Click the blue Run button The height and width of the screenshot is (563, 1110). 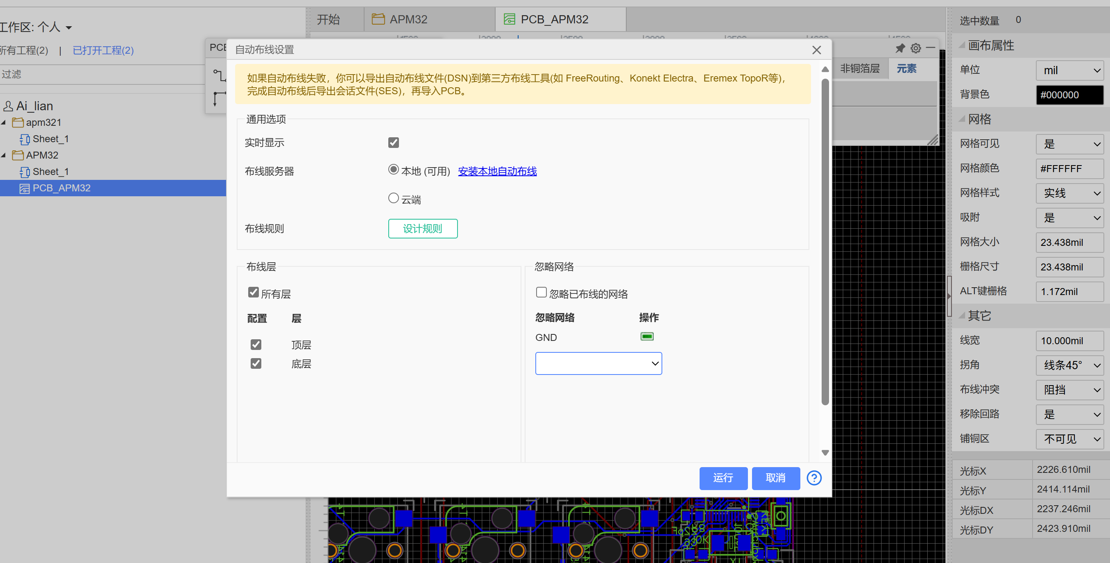[x=723, y=478]
